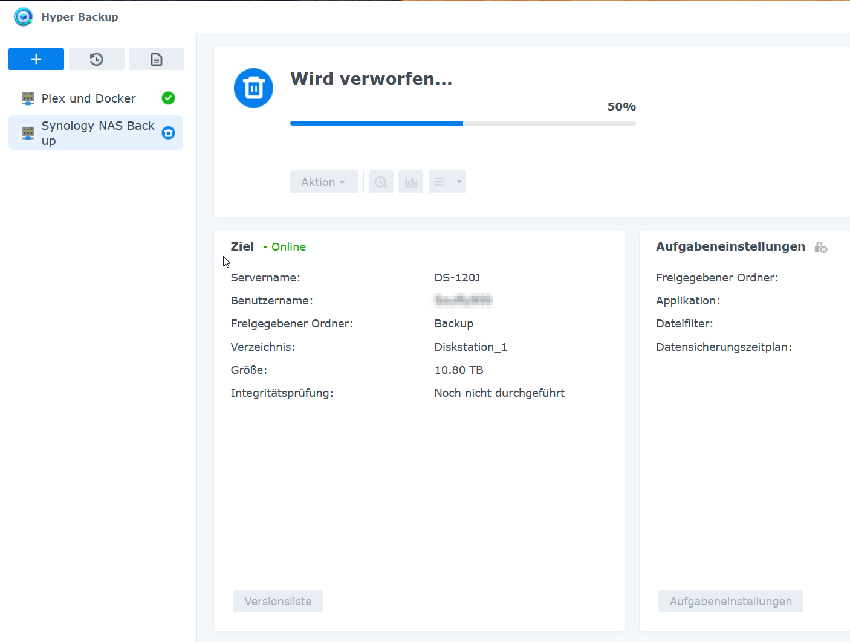850x642 pixels.
Task: Click the blurred Benutzername value
Action: tap(464, 300)
